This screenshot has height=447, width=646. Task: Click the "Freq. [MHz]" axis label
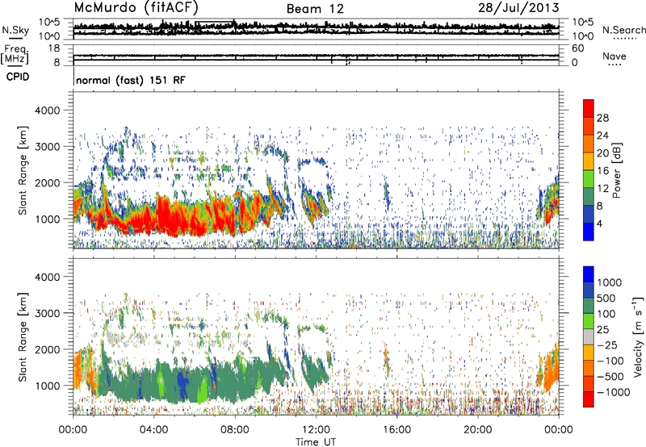tap(15, 54)
